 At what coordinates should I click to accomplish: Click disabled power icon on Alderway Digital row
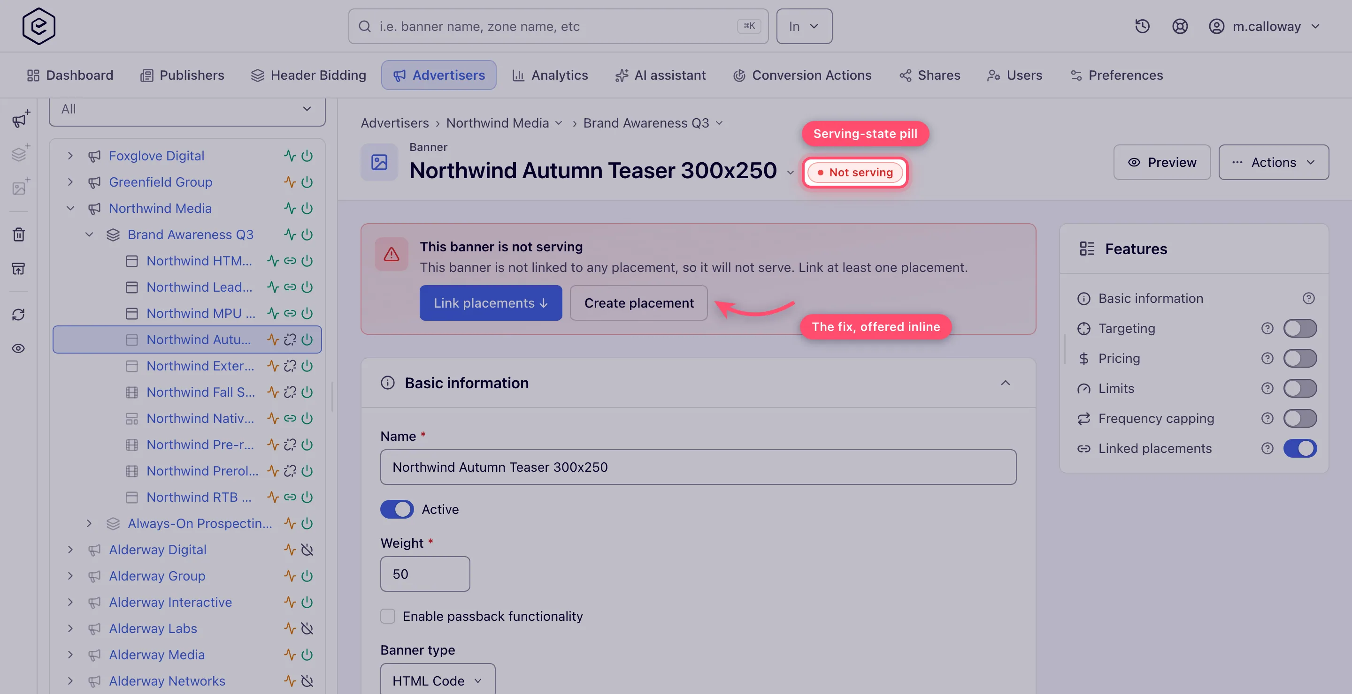coord(307,549)
